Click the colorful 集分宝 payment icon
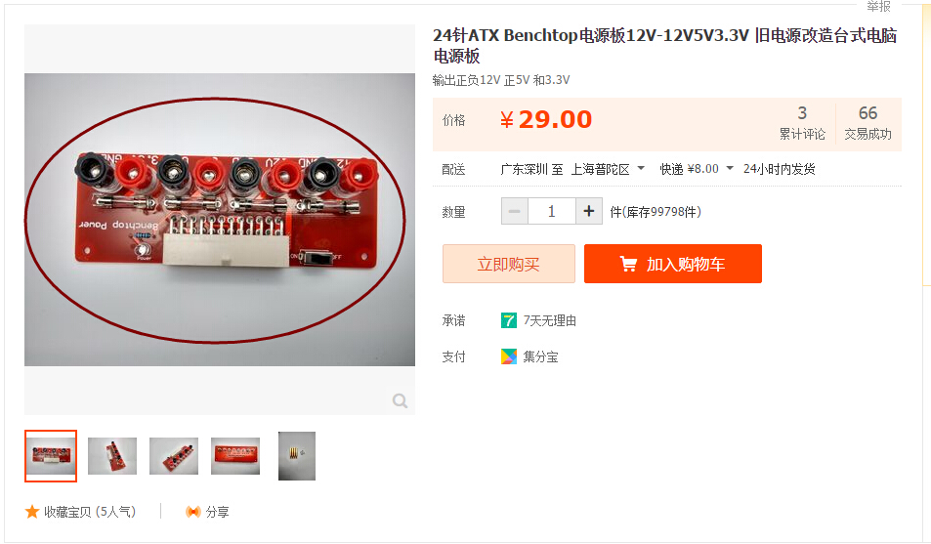931x544 pixels. pos(509,356)
